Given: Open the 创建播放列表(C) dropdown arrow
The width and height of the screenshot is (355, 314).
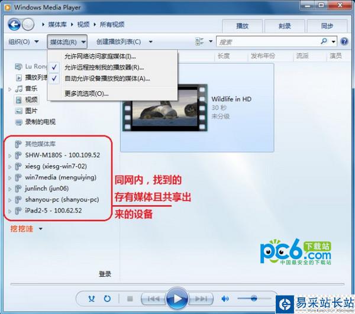Looking at the screenshot, I should (150, 41).
